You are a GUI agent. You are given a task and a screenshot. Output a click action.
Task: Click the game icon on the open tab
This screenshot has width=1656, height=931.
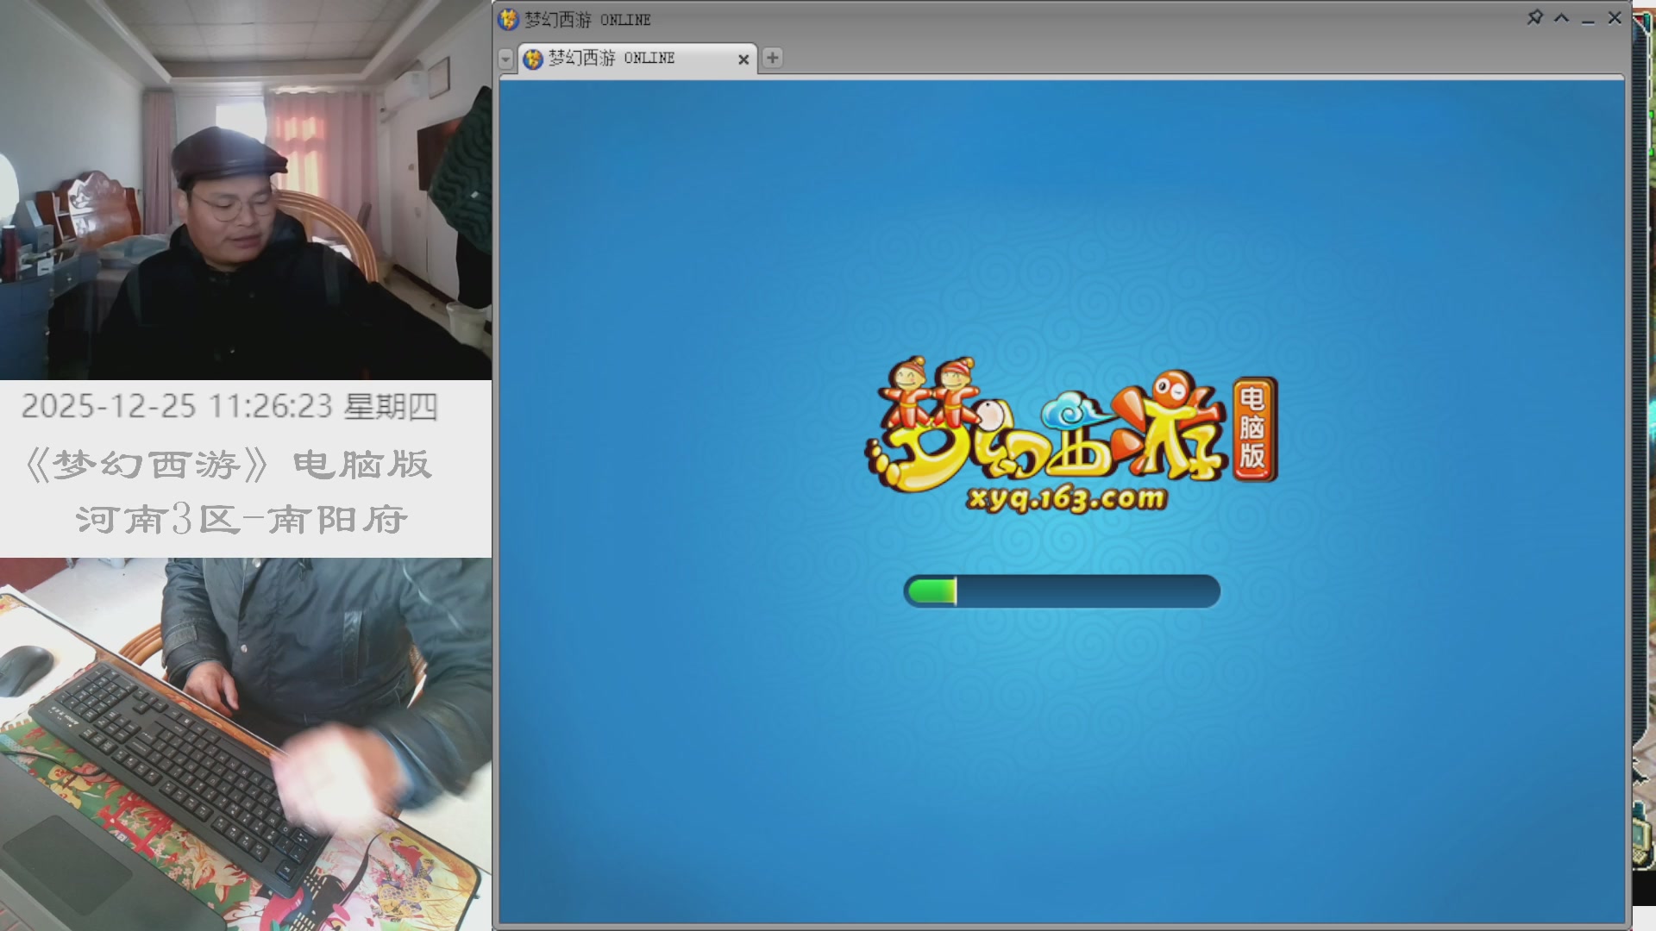(x=533, y=59)
